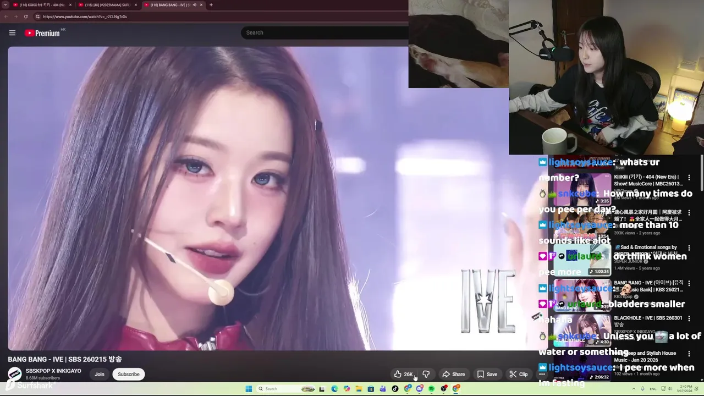Open Discord from the taskbar
Viewport: 704px width, 396px height.
tap(420, 389)
